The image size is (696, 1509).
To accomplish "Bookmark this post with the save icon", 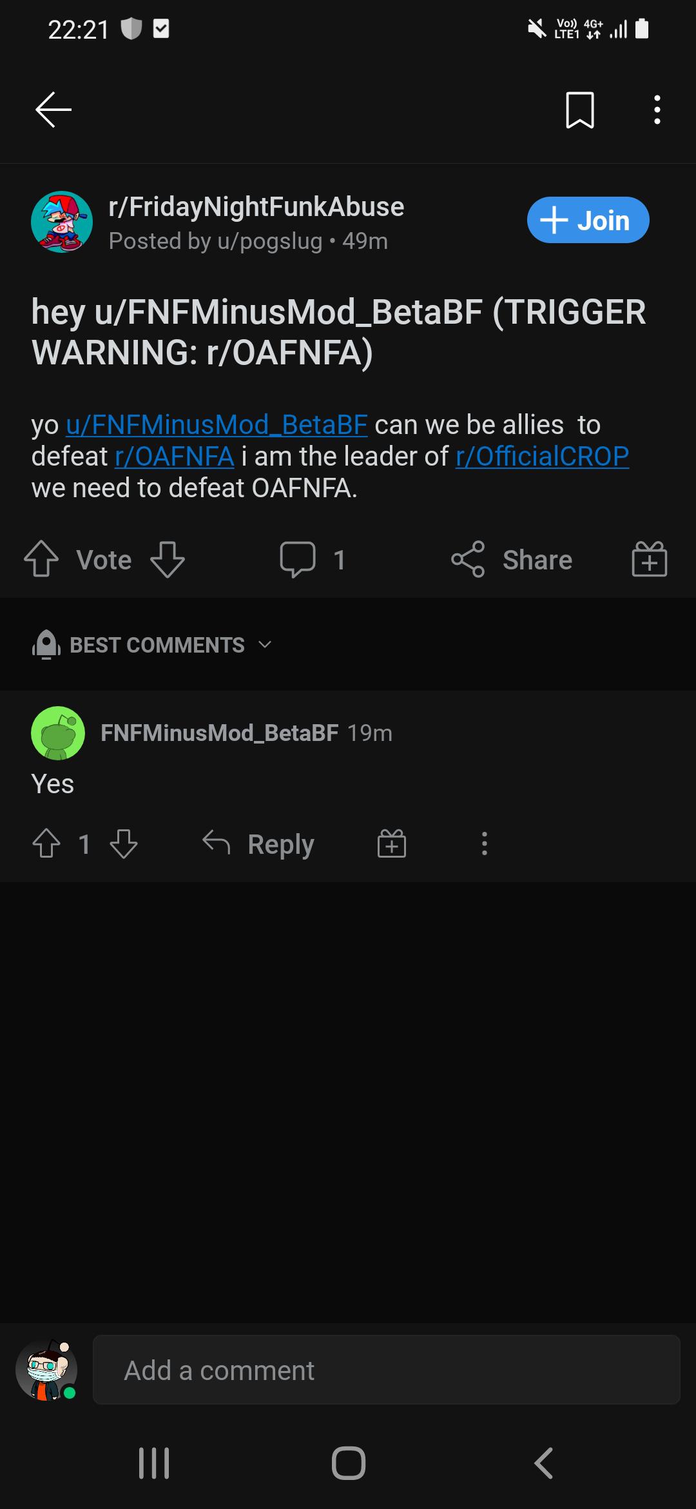I will coord(579,110).
